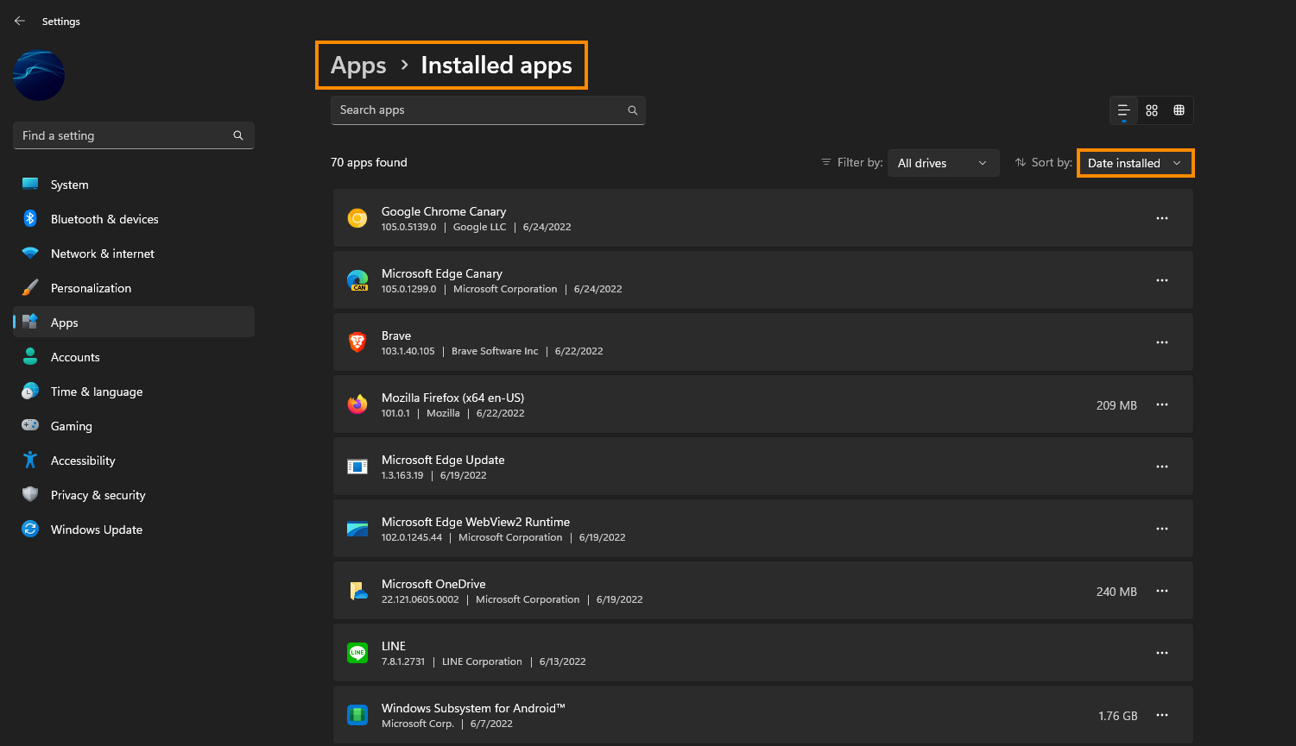1296x746 pixels.
Task: Click the LINE app name text
Action: coord(394,646)
